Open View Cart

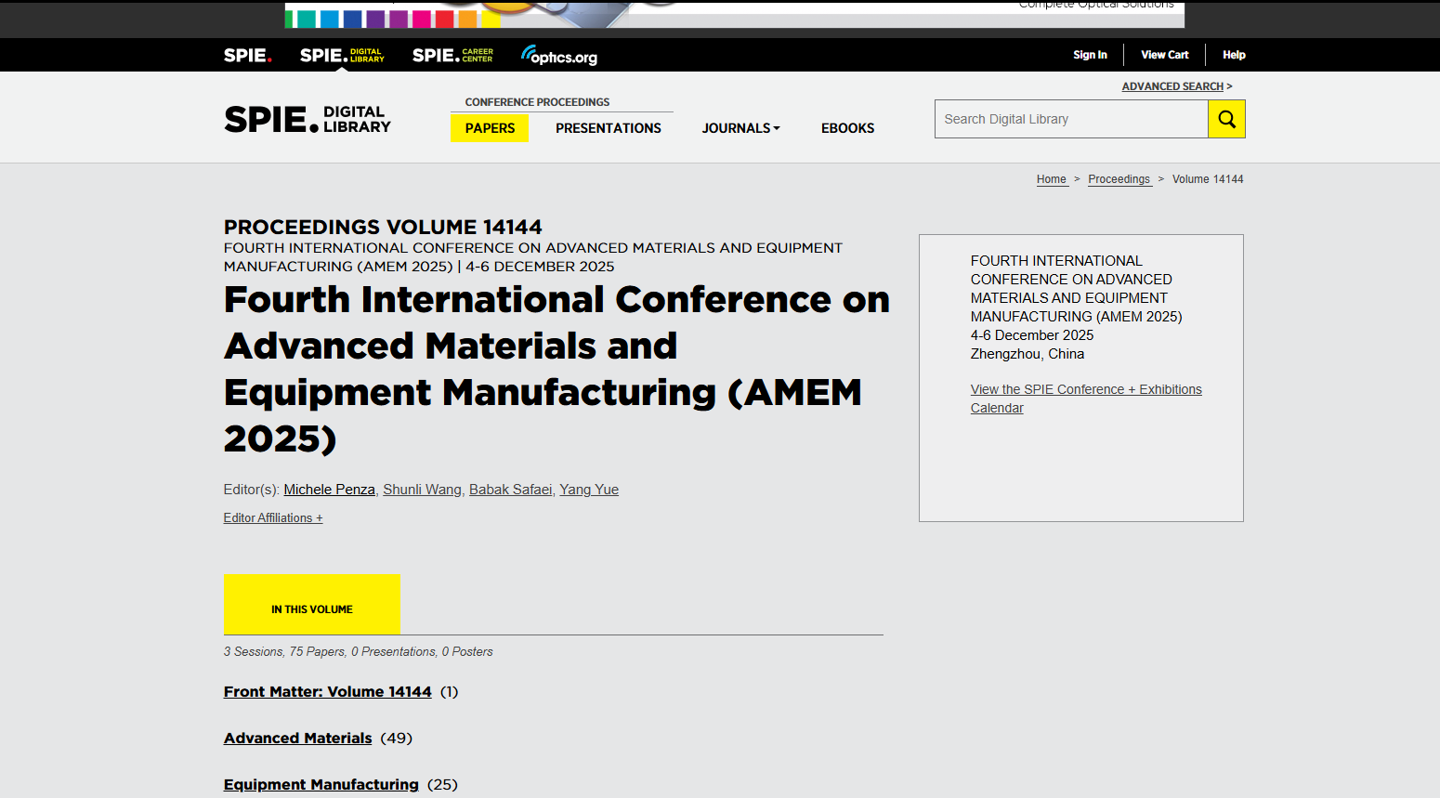tap(1164, 55)
